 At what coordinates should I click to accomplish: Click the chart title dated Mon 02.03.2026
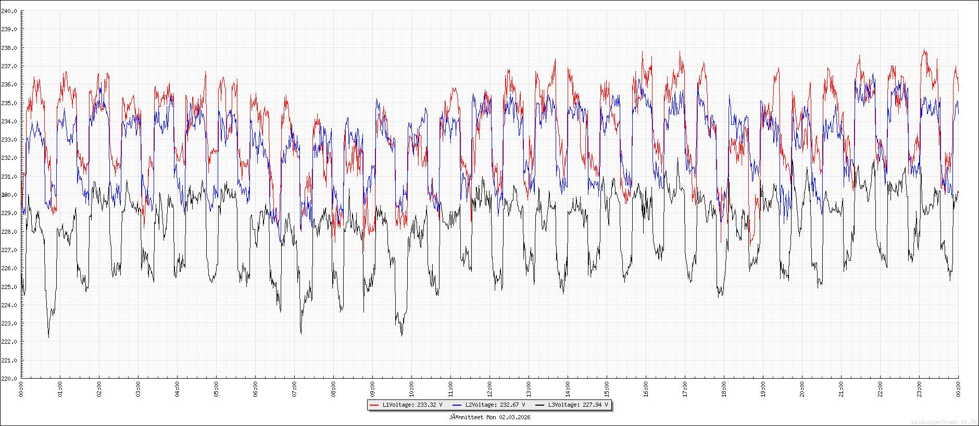pos(489,417)
